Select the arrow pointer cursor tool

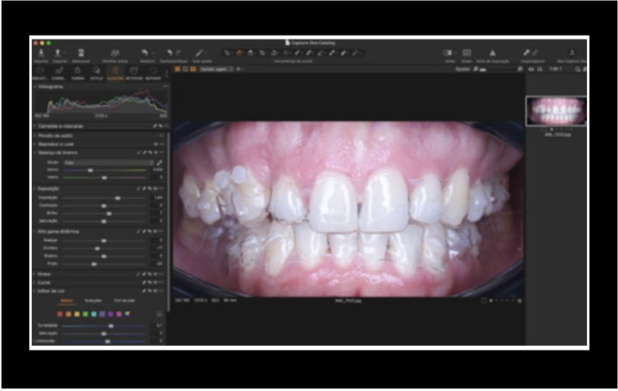[227, 53]
